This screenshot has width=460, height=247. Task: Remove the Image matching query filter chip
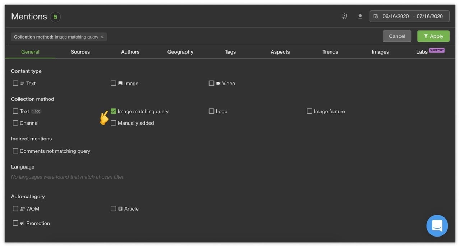102,37
